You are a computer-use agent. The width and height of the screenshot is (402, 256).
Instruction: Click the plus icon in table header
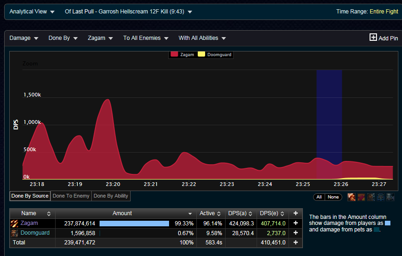pyautogui.click(x=295, y=213)
